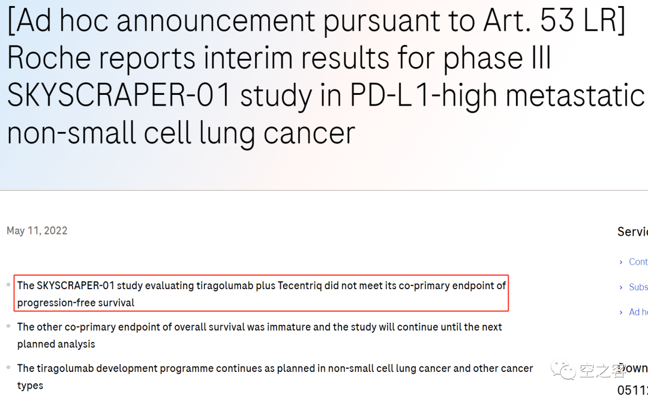Click the partially visible "Servi" sidebar heading
The height and width of the screenshot is (399, 648).
click(x=632, y=232)
